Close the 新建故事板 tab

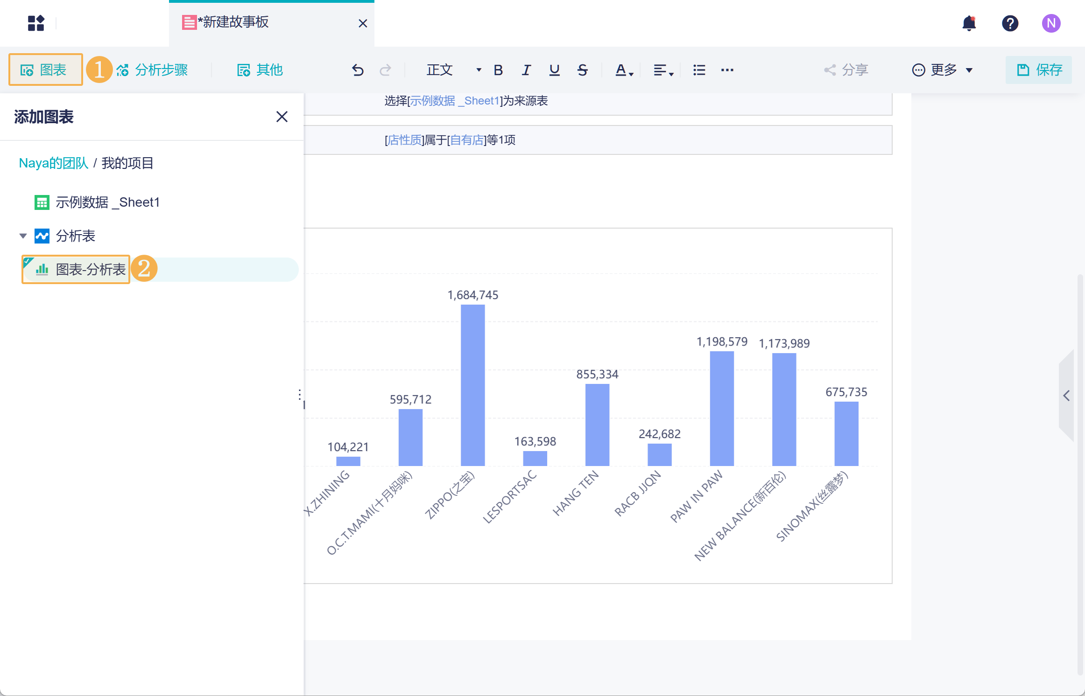click(363, 23)
